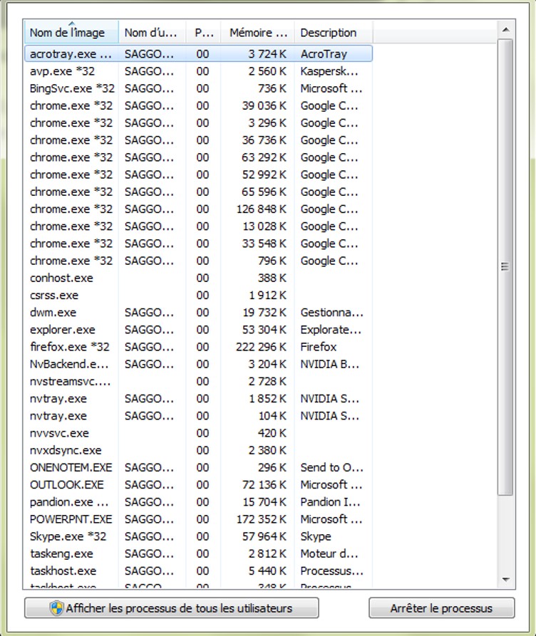Click the 'Kaspersk...' description cell

pos(329,71)
